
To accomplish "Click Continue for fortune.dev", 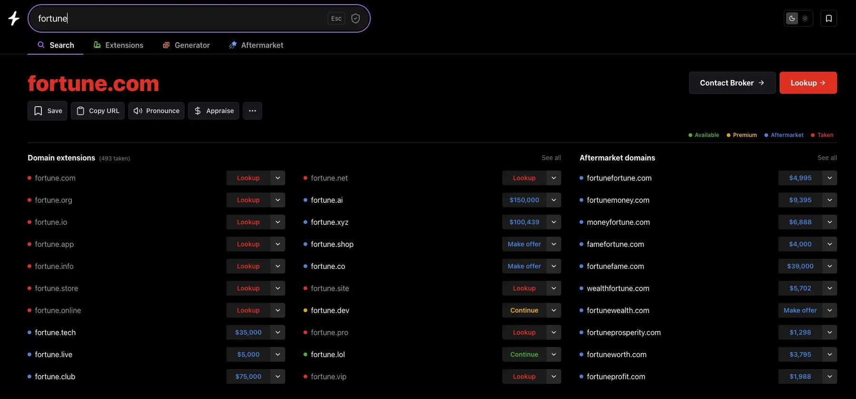I will (524, 311).
